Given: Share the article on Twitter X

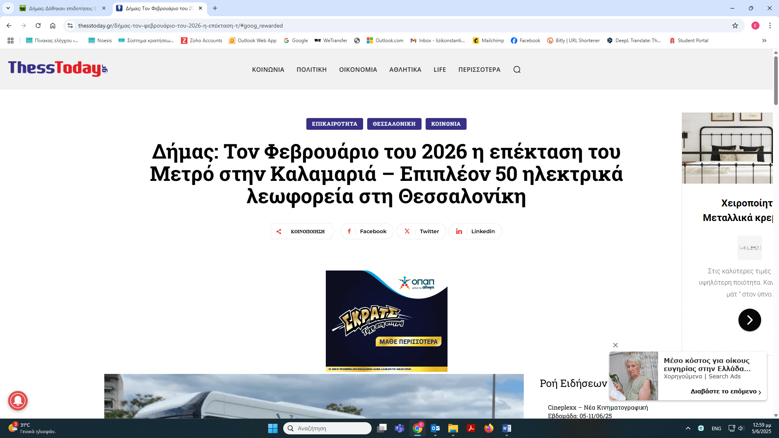Looking at the screenshot, I should pyautogui.click(x=421, y=231).
